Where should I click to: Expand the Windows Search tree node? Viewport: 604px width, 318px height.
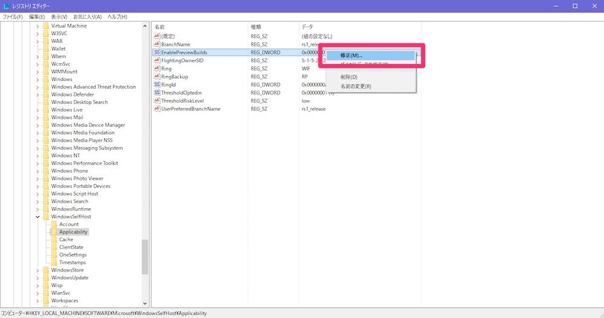tap(37, 202)
